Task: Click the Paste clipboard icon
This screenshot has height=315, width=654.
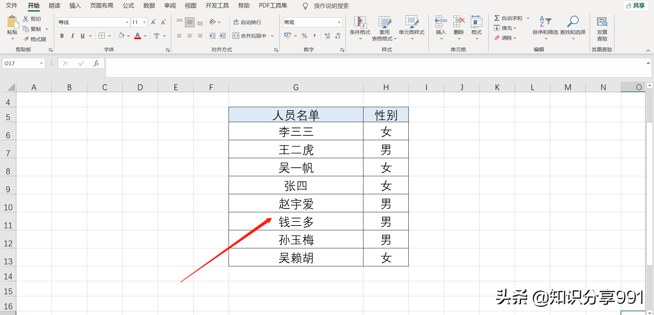Action: (x=12, y=21)
